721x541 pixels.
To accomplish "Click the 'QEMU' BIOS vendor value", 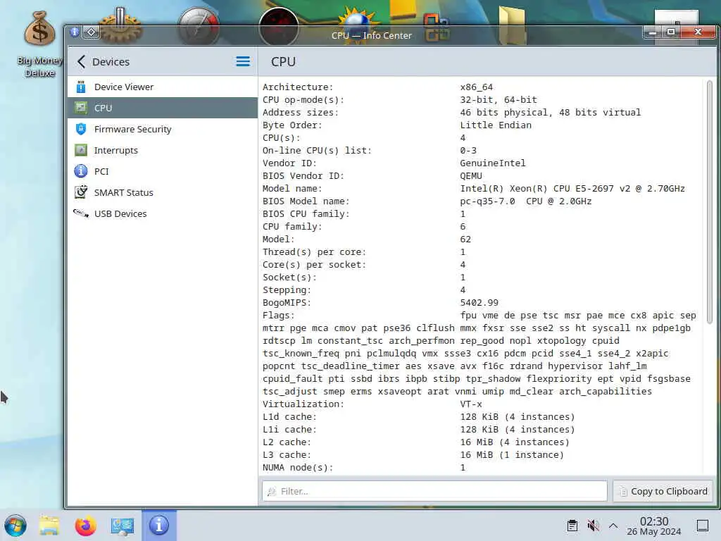I will [x=471, y=175].
